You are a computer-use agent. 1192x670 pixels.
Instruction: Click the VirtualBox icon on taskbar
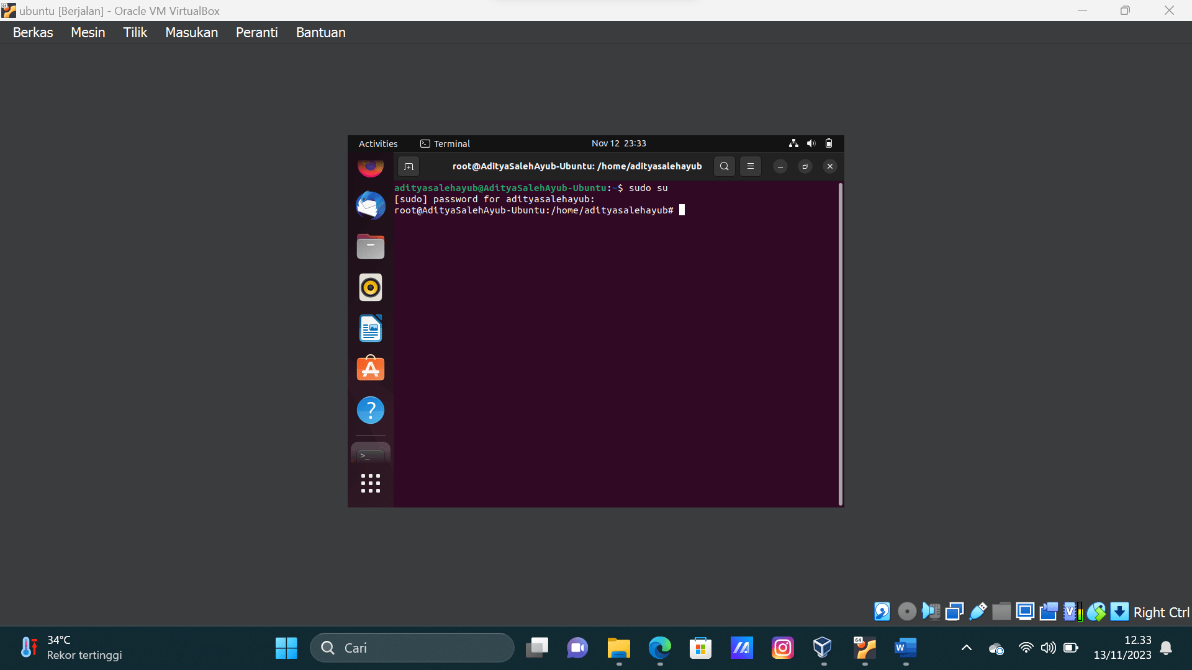(x=823, y=648)
